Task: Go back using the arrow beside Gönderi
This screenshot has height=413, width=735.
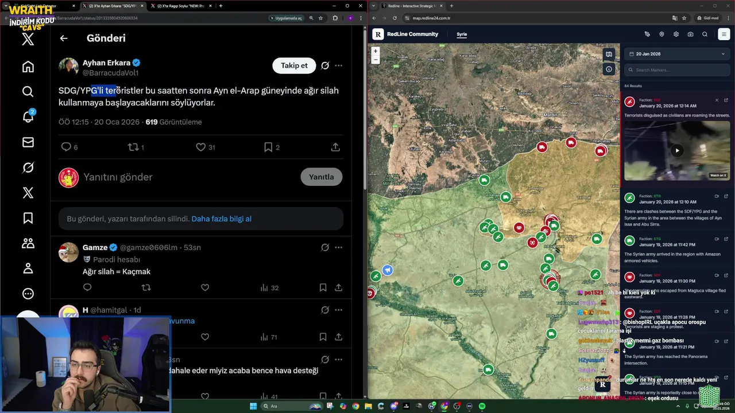Action: (64, 38)
